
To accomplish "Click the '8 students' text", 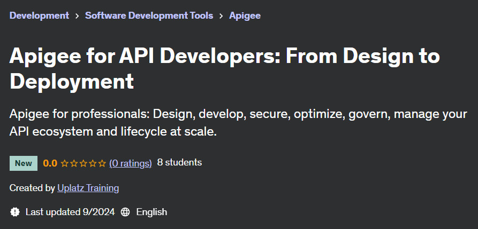I will point(179,162).
